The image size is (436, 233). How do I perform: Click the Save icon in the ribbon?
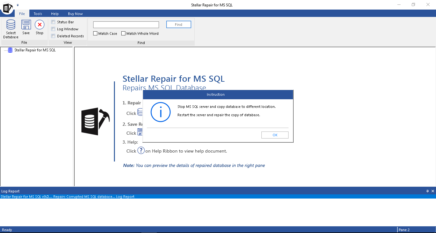[26, 25]
